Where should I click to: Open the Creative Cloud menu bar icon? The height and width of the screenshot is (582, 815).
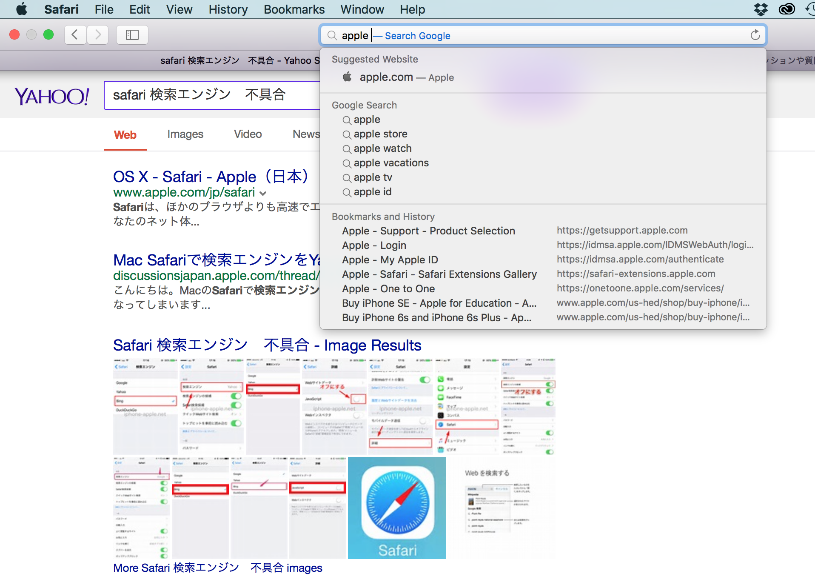click(x=787, y=9)
